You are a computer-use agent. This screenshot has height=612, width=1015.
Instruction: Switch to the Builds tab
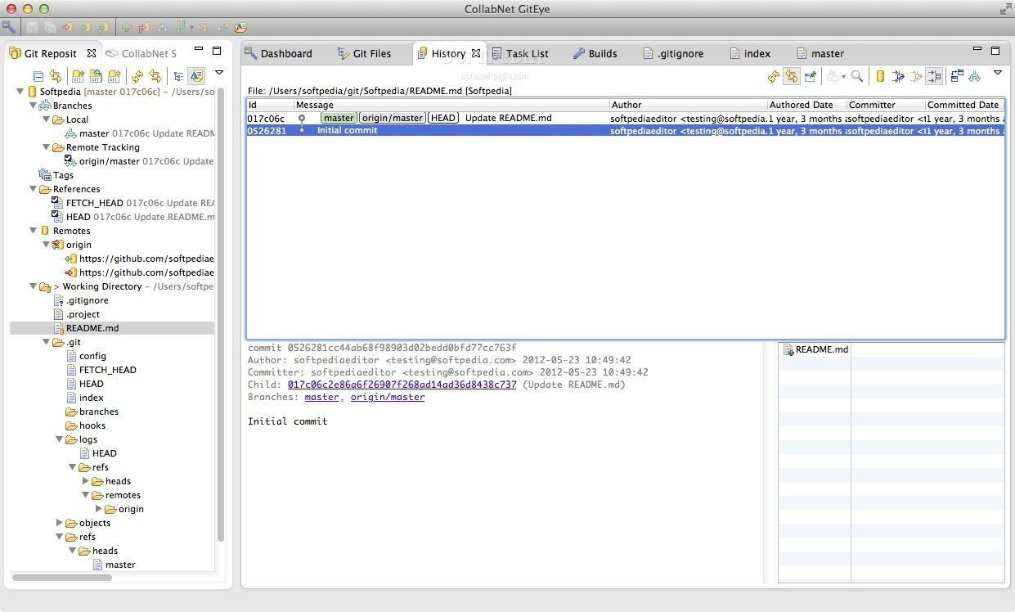(595, 53)
